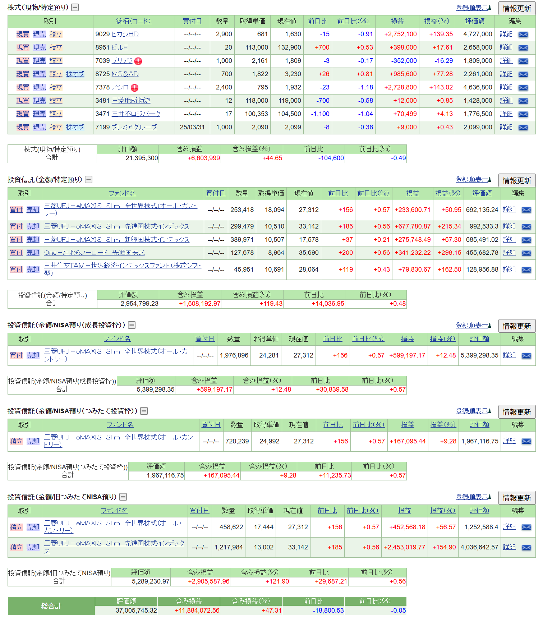Click 株オプ link for 8725 MS&AD
Image resolution: width=543 pixels, height=622 pixels.
click(75, 74)
